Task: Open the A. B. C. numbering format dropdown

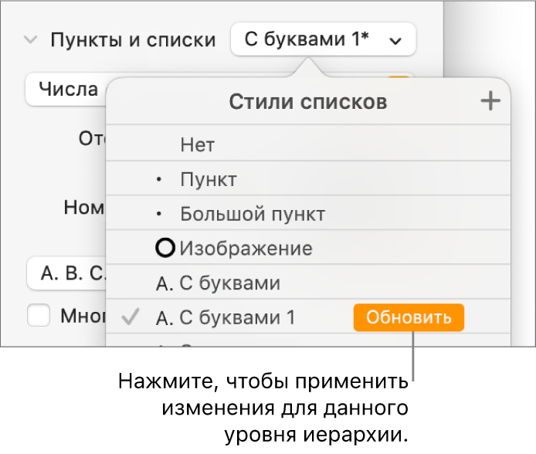Action: pyautogui.click(x=67, y=273)
